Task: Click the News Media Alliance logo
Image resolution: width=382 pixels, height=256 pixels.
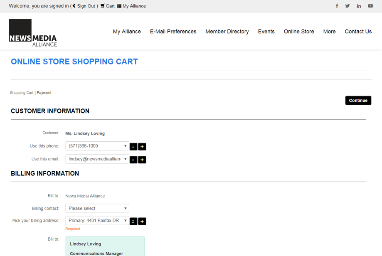Action: 33,33
